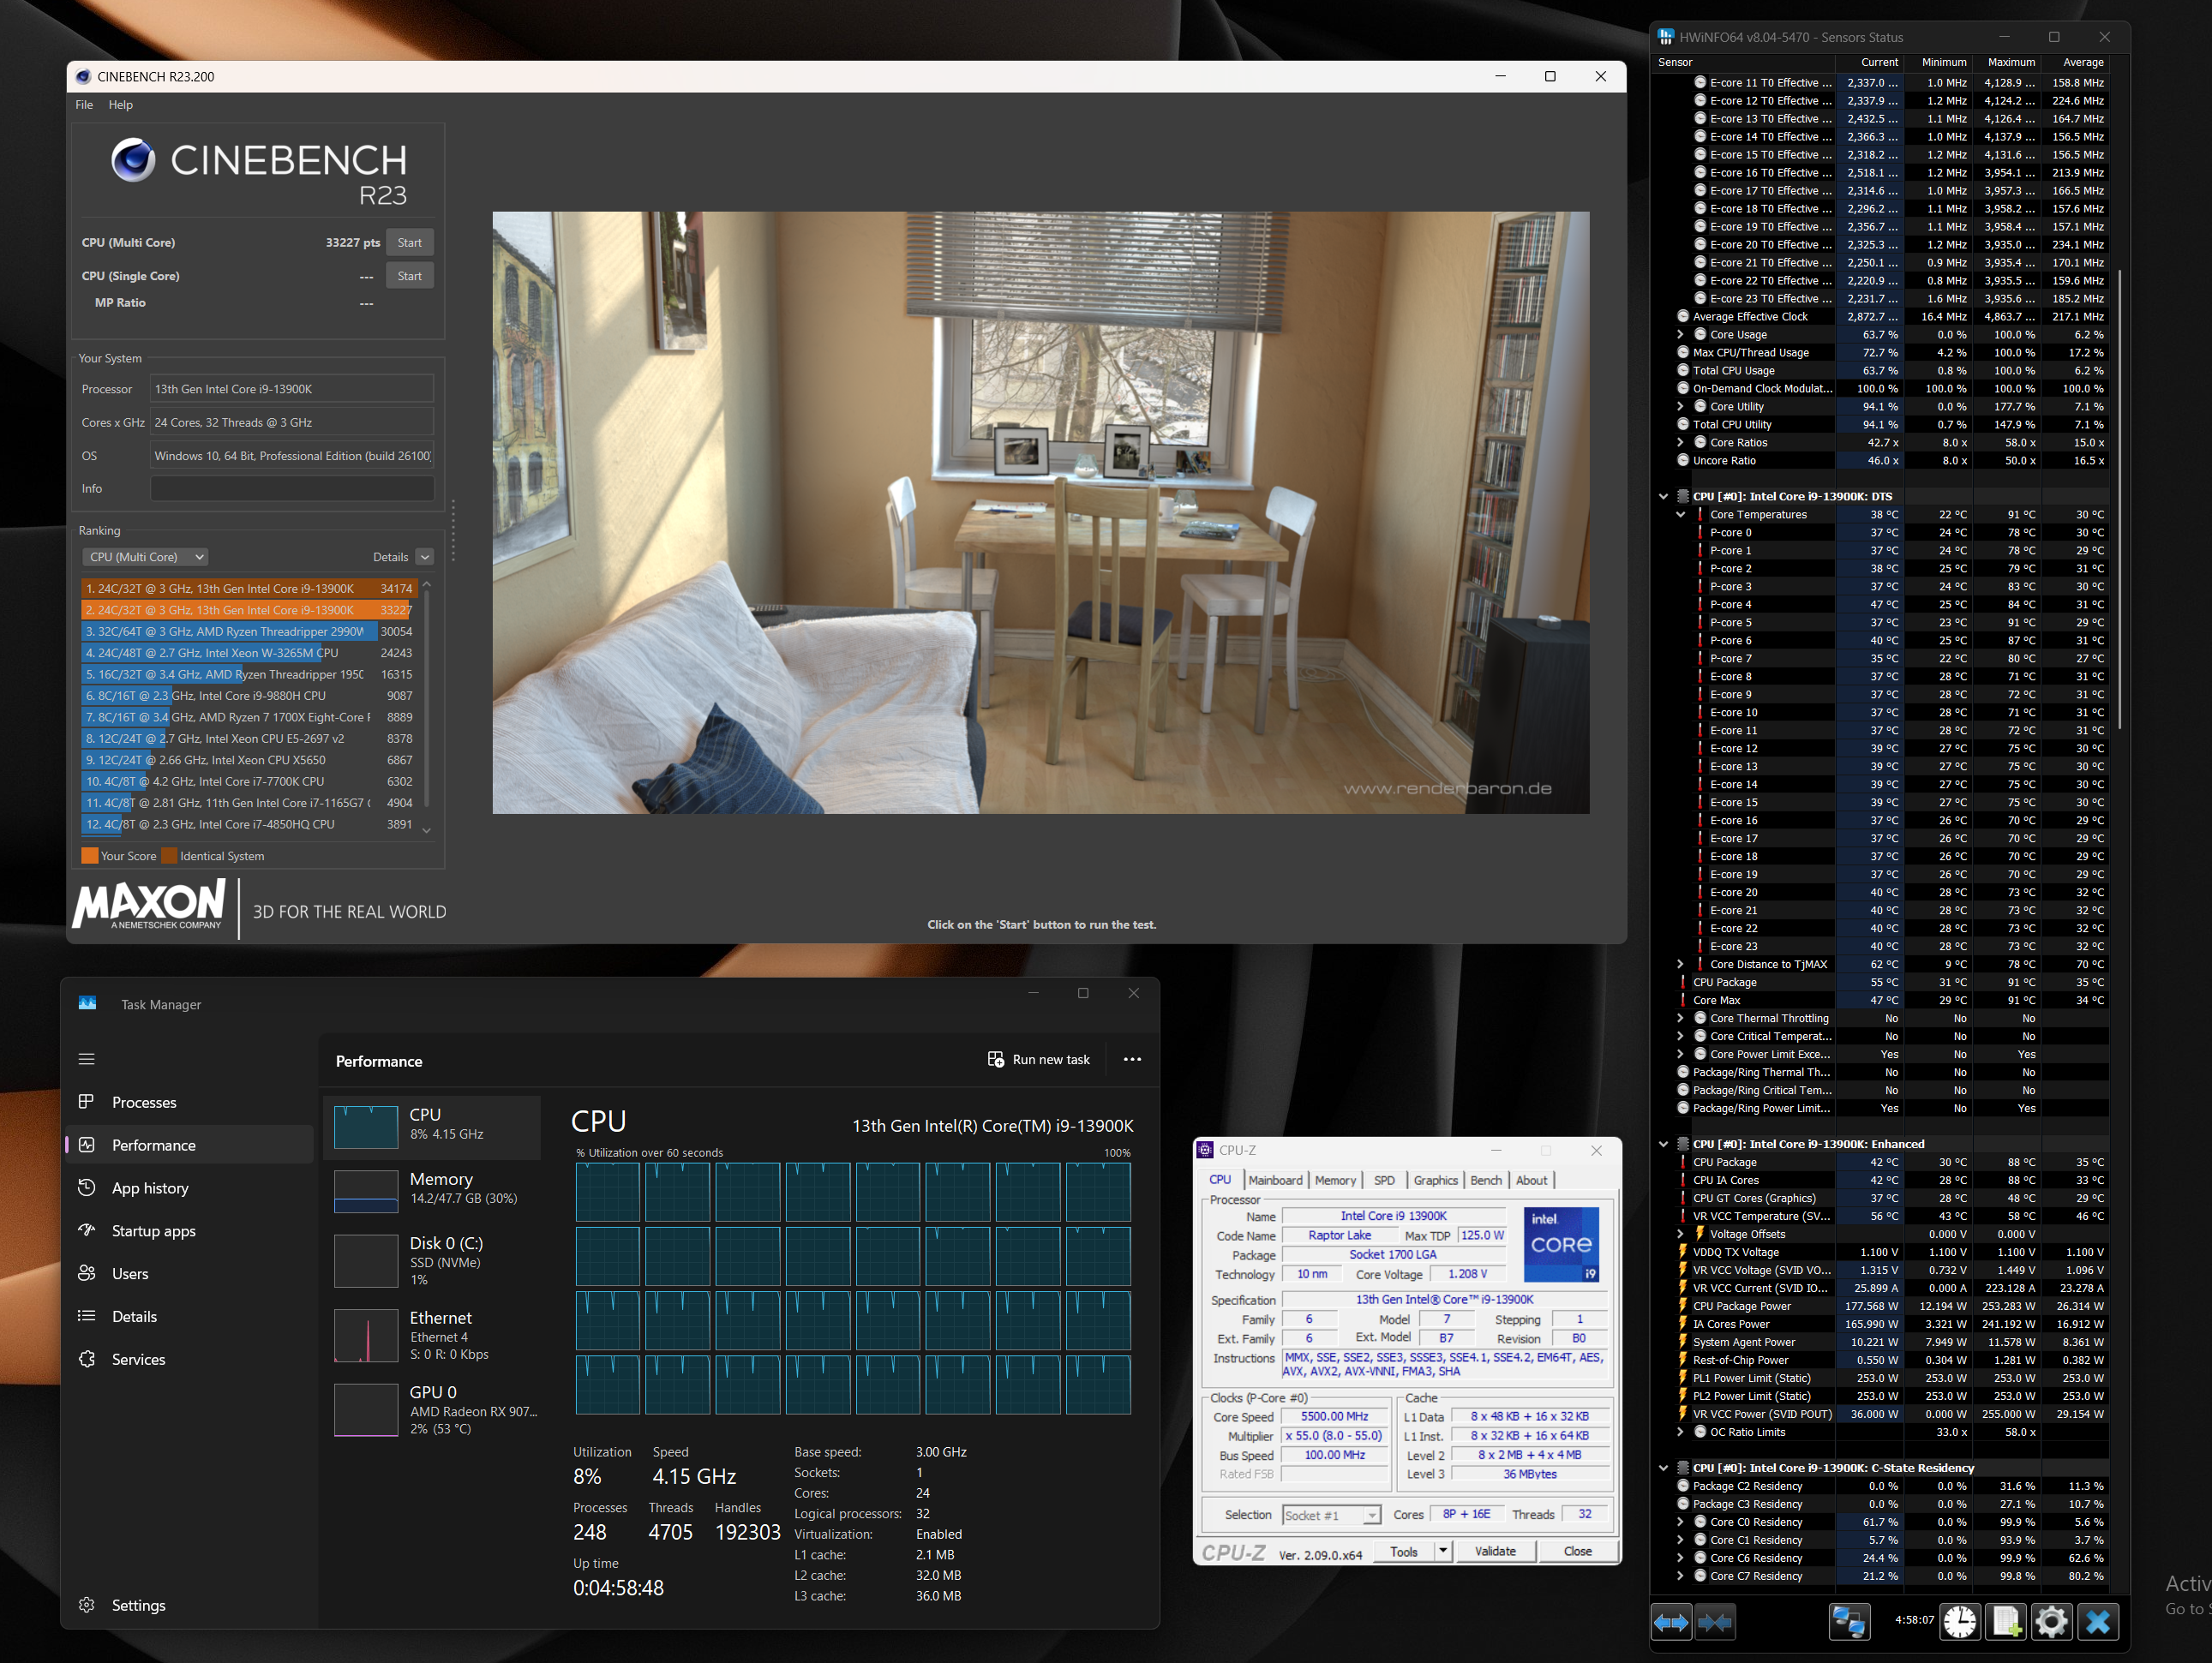The height and width of the screenshot is (1663, 2212).
Task: Switch to Mainboard tab in CPU-Z
Action: (x=1275, y=1181)
